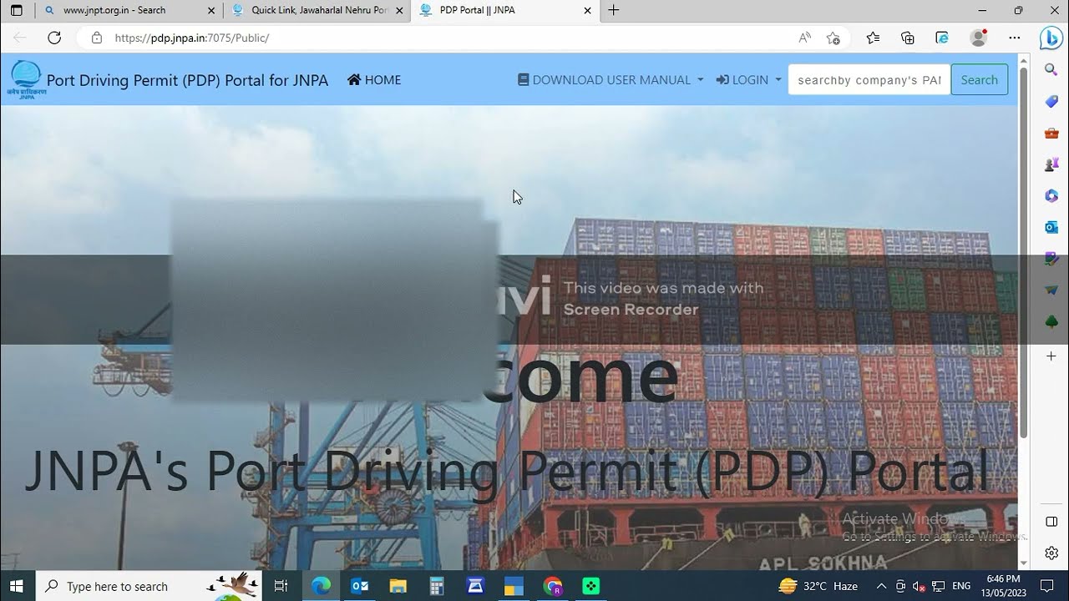This screenshot has width=1069, height=601.
Task: Open sidebar Search icon
Action: (1051, 69)
